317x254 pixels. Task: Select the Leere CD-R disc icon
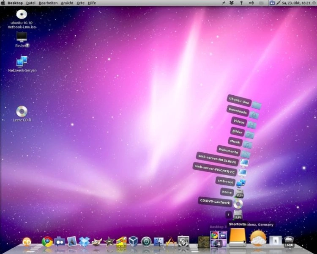click(22, 112)
